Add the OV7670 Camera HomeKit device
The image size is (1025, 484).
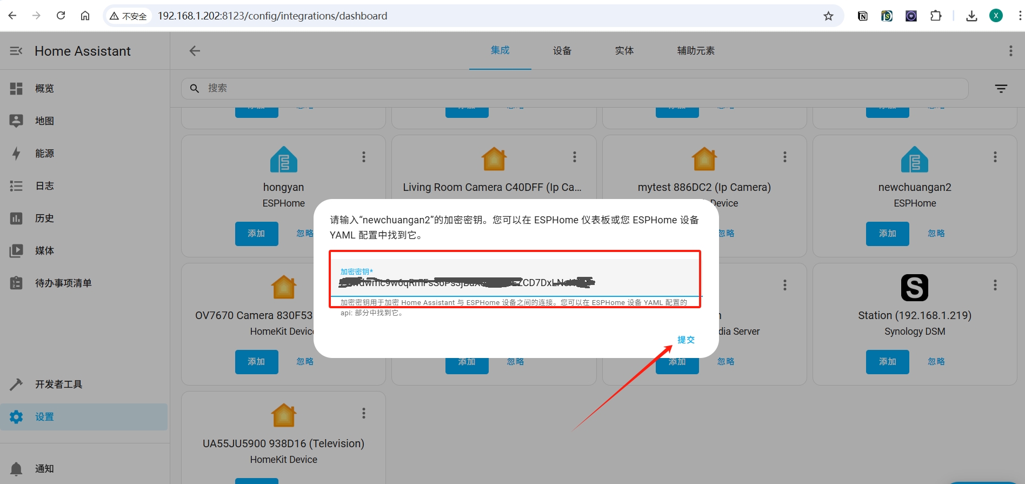[x=257, y=362]
